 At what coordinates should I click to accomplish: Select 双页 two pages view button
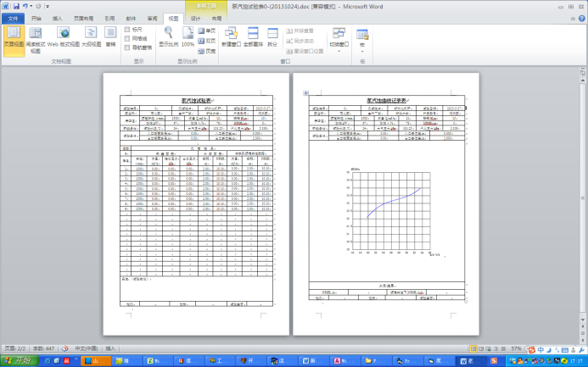[x=207, y=40]
